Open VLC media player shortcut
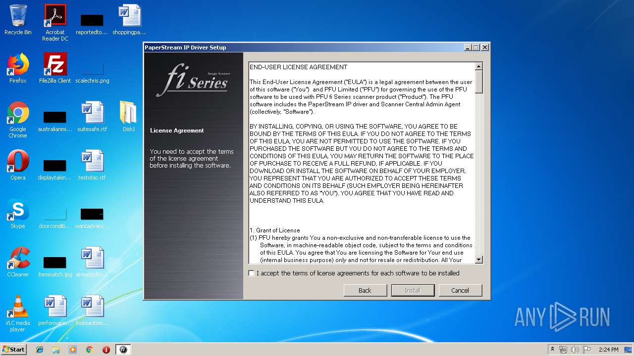 18,314
